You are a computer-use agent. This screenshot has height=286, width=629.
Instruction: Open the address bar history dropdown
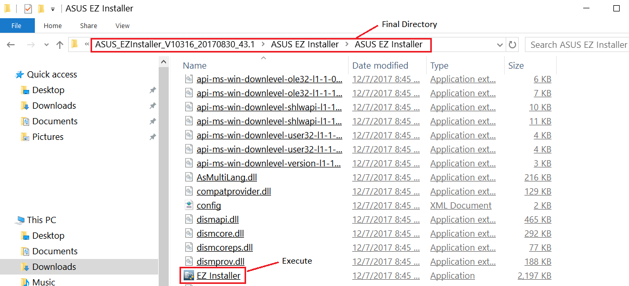[x=500, y=45]
